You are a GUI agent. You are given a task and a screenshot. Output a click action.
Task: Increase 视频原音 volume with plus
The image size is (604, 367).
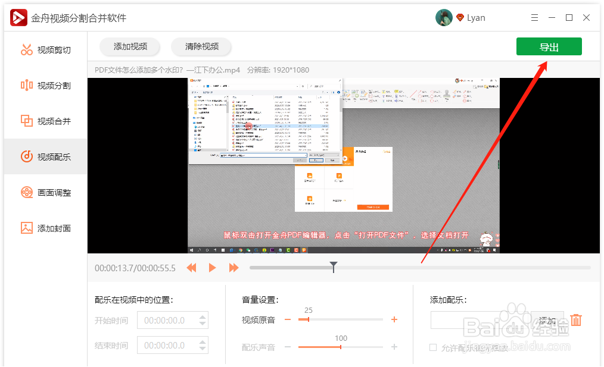[394, 319]
